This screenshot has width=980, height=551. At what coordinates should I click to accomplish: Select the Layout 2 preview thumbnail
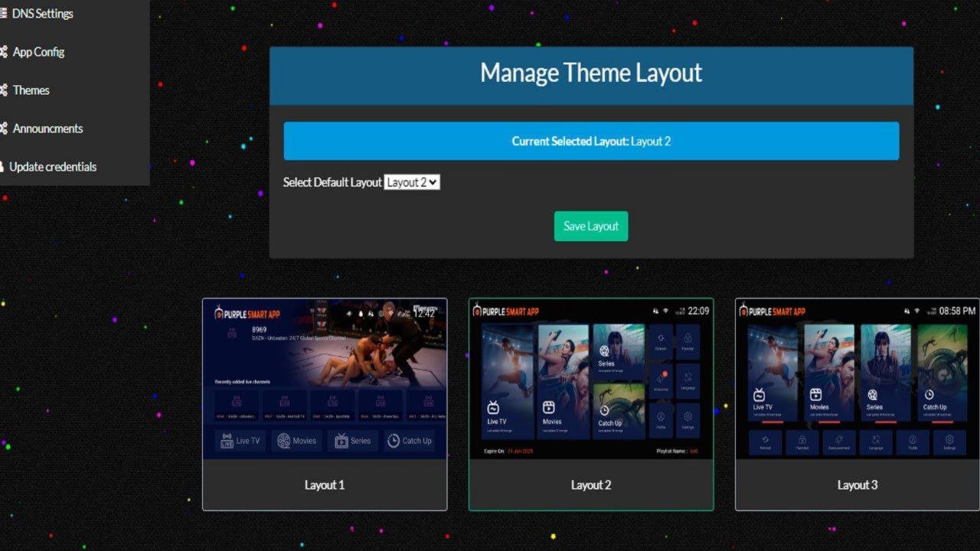click(591, 379)
